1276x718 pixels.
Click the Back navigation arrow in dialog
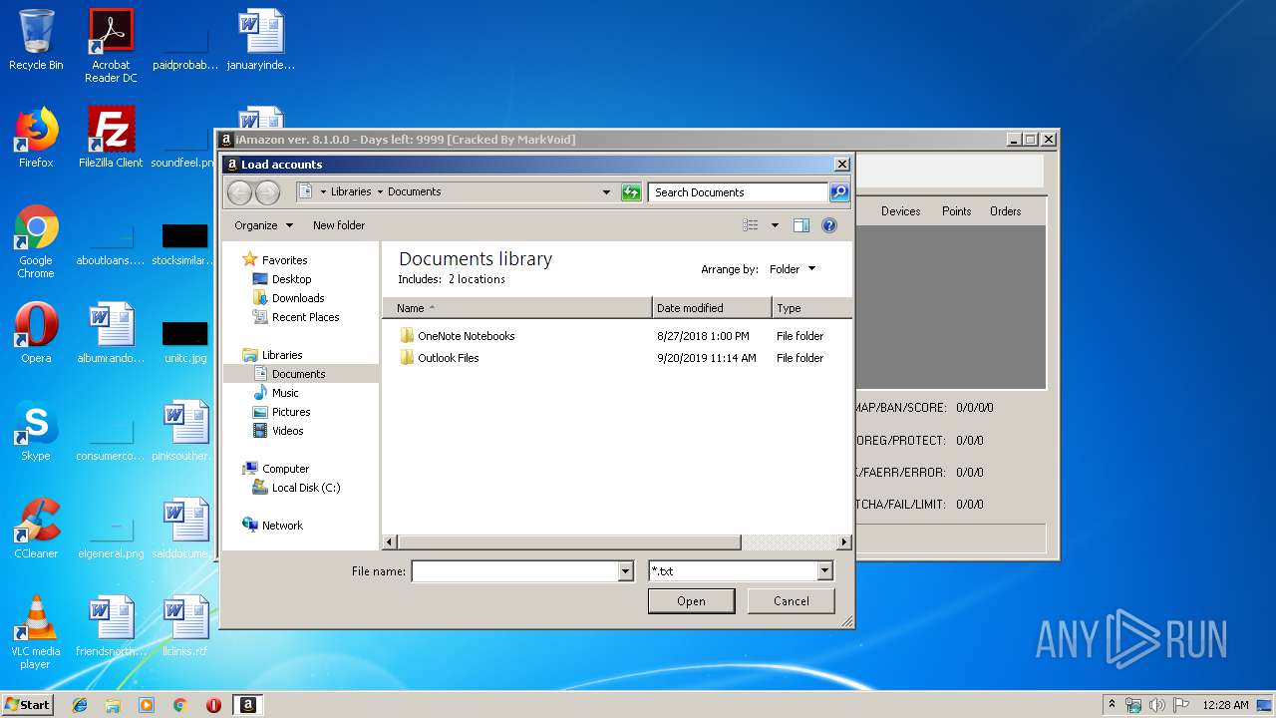(x=239, y=192)
